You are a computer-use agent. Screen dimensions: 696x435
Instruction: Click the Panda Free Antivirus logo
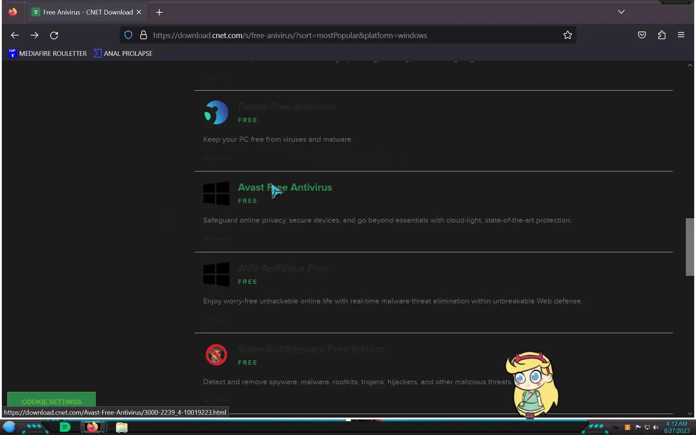(x=216, y=112)
